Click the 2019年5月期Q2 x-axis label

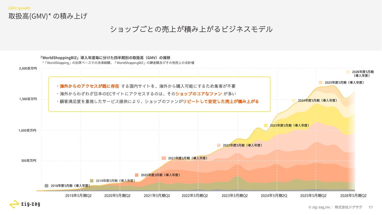click(x=78, y=196)
